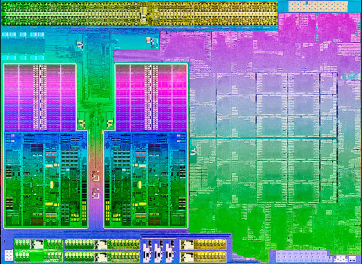The height and width of the screenshot is (264, 362).
Task: Click the upper white square marker between cores
Action: pos(95,176)
